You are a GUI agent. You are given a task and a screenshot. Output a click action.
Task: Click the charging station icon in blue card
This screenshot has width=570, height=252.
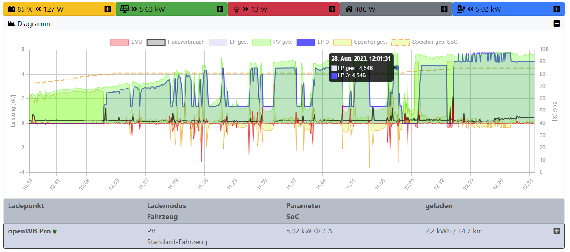click(461, 9)
